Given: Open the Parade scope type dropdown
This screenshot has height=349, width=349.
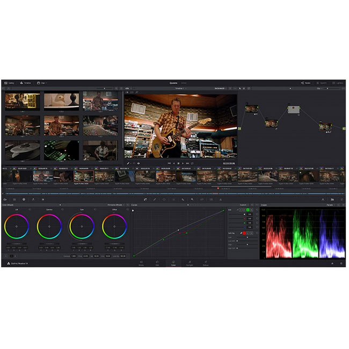Looking at the screenshot, I should (330, 205).
